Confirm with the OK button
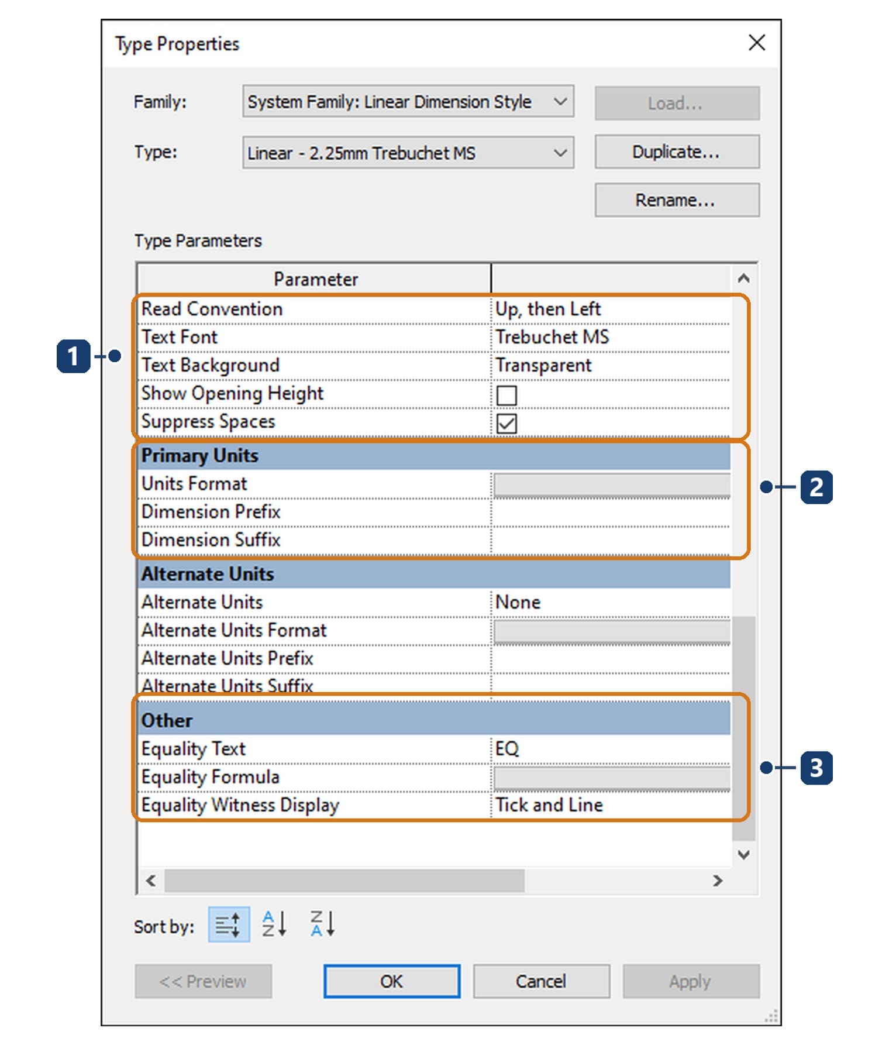Image resolution: width=889 pixels, height=1045 pixels. (391, 981)
